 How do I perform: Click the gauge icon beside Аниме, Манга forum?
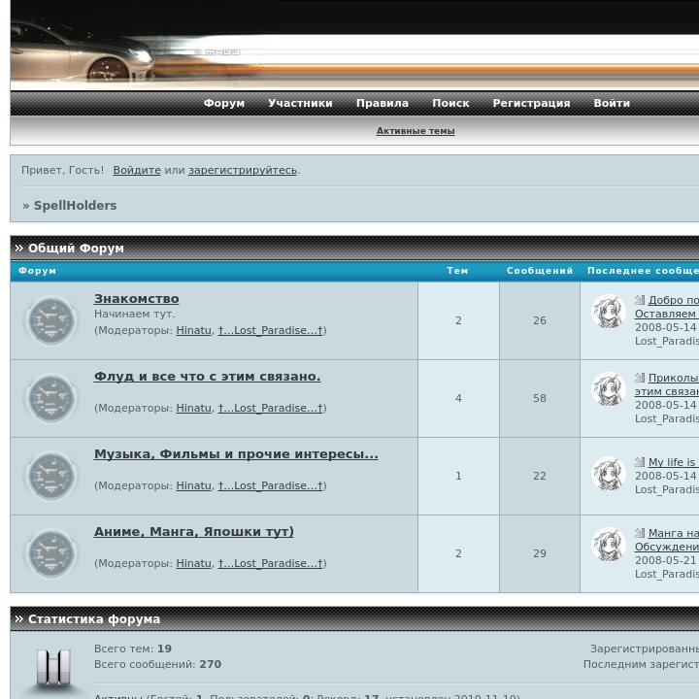click(51, 553)
